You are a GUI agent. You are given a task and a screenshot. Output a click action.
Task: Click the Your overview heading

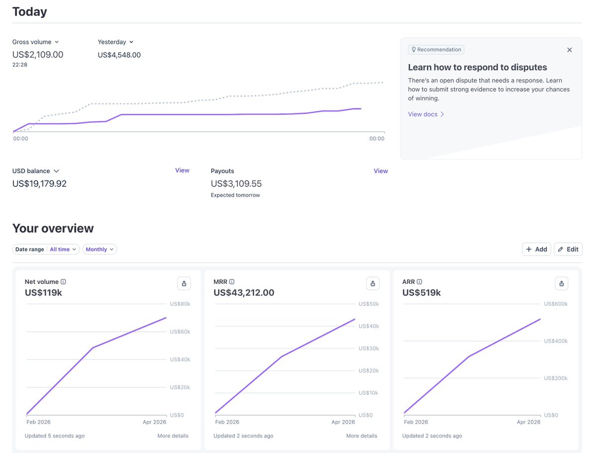point(53,228)
